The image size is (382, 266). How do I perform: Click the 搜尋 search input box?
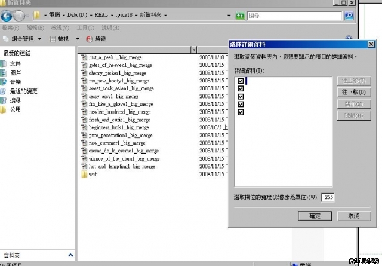294,16
